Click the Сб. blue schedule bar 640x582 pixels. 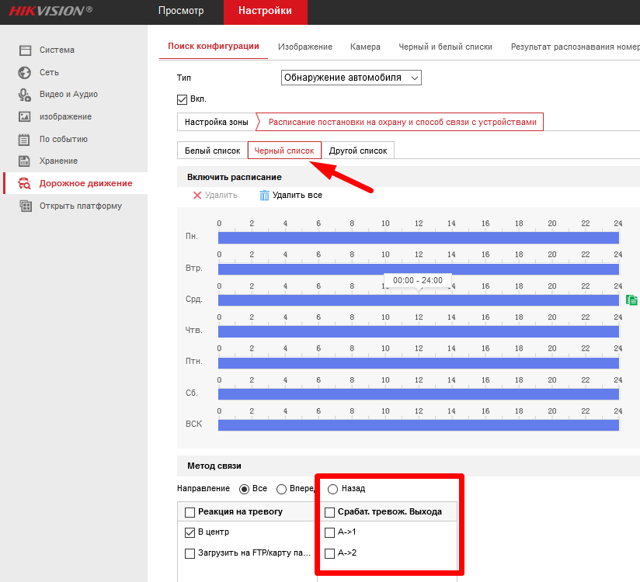point(419,394)
